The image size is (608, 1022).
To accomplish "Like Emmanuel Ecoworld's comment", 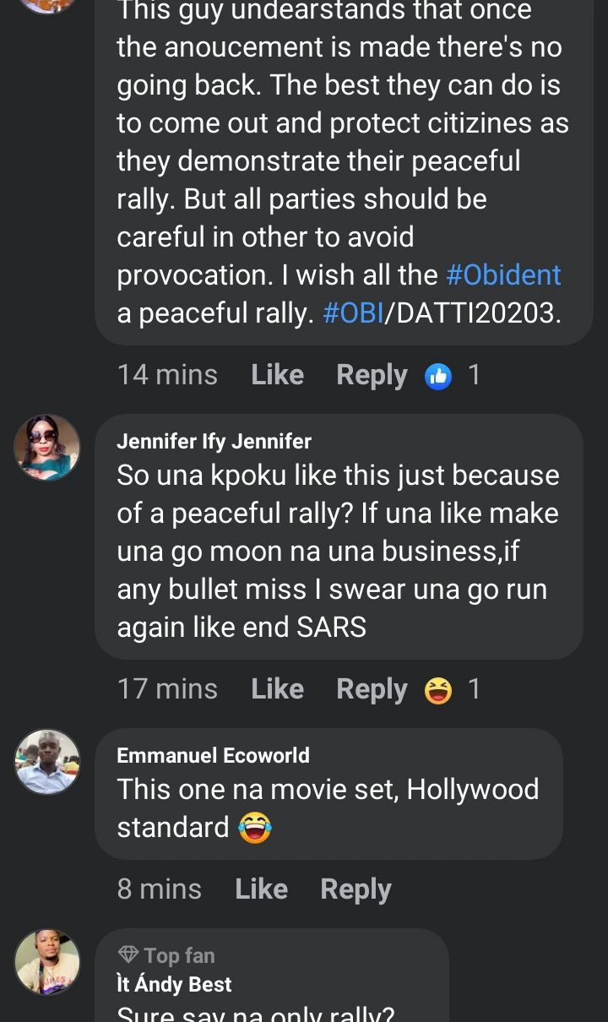I will pos(261,889).
